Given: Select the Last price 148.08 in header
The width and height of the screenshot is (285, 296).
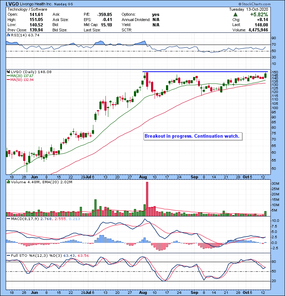Looking at the screenshot, I should [261, 25].
